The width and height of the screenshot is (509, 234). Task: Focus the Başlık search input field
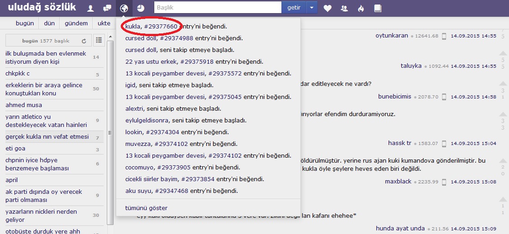click(x=218, y=8)
